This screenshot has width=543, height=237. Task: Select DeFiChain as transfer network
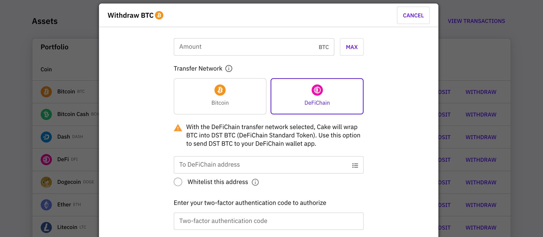pyautogui.click(x=317, y=96)
